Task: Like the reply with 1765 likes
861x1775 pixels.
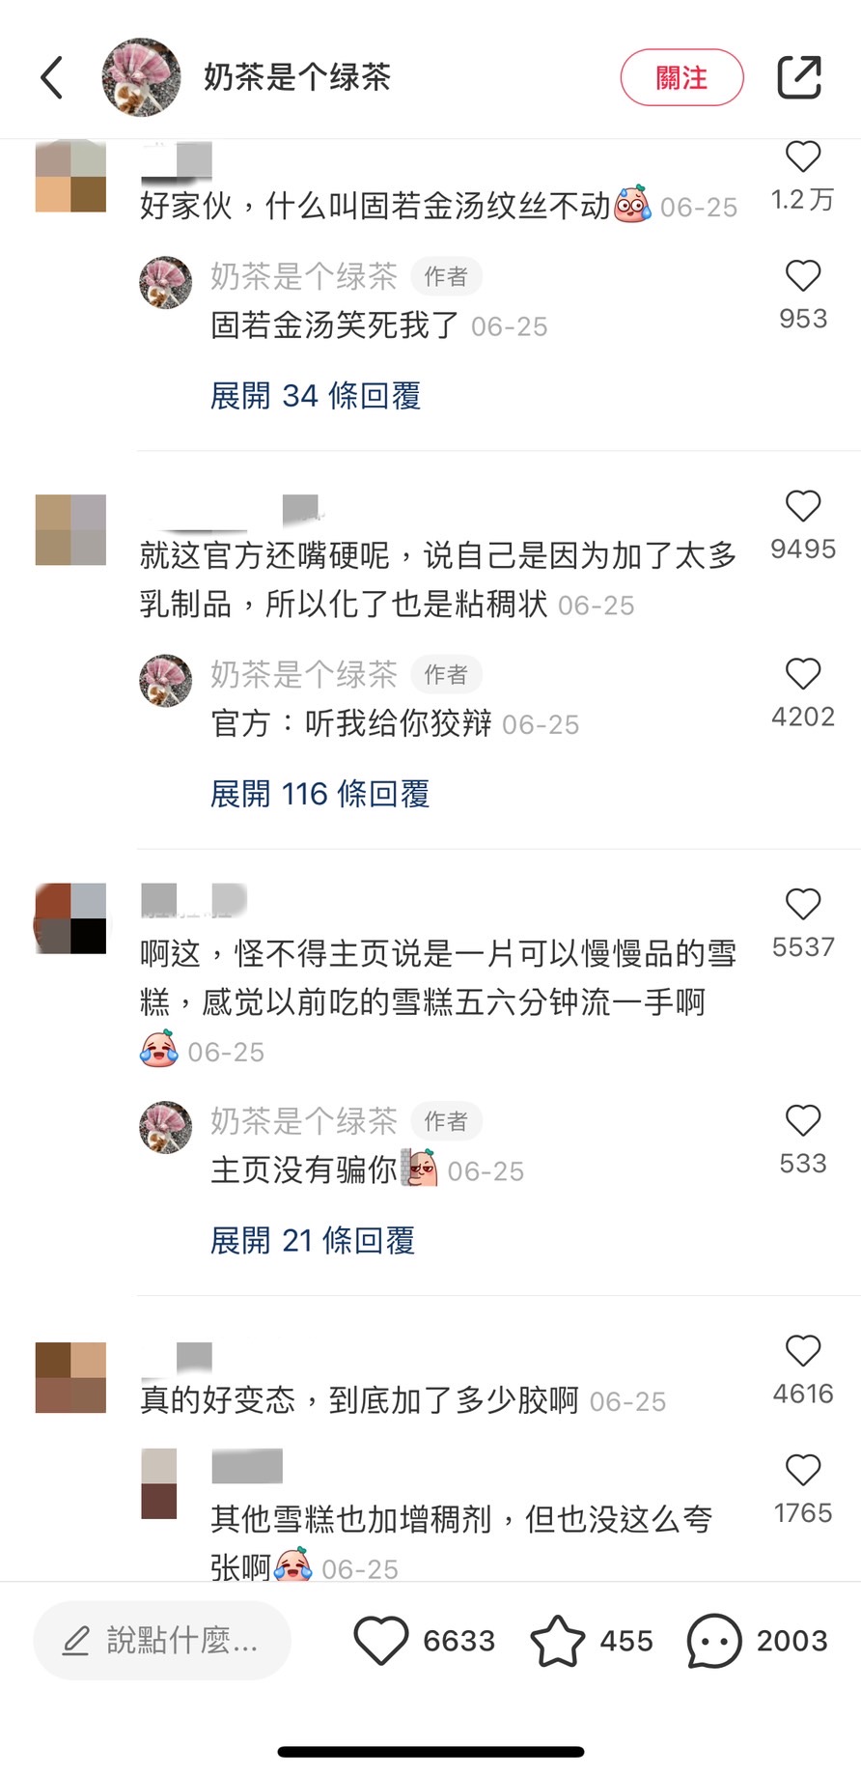Action: (803, 1470)
